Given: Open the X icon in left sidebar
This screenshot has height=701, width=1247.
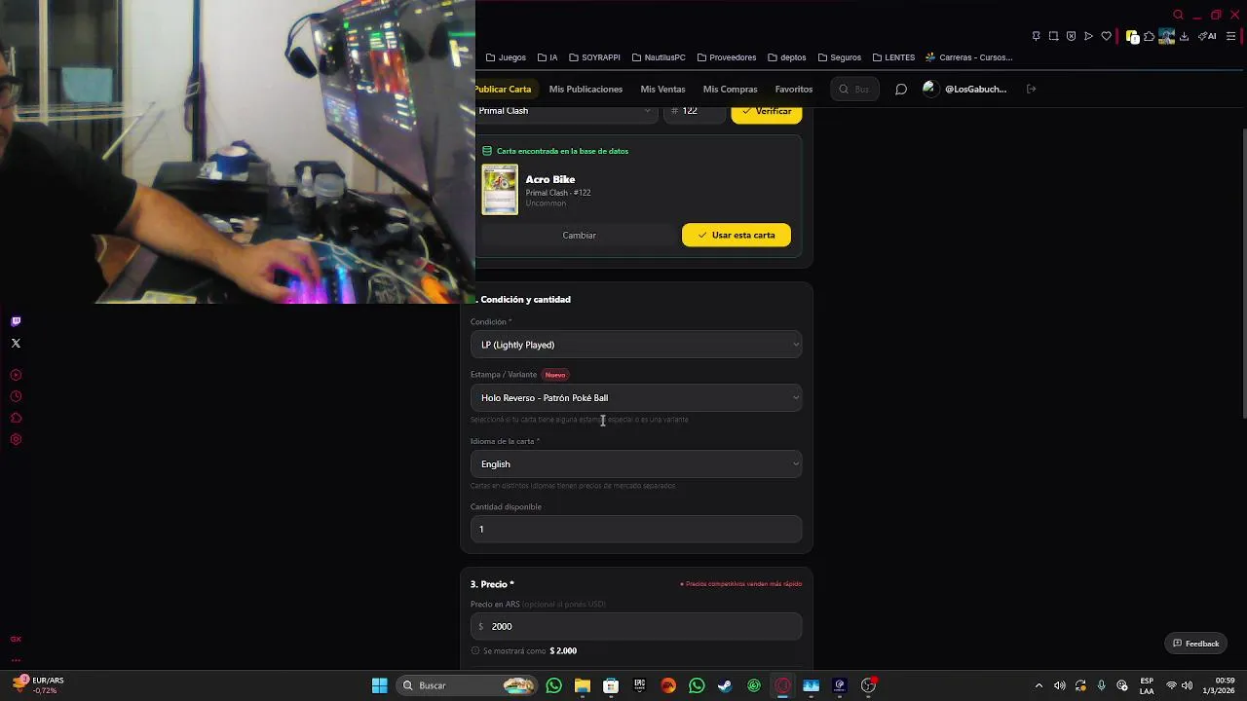Looking at the screenshot, I should (16, 343).
